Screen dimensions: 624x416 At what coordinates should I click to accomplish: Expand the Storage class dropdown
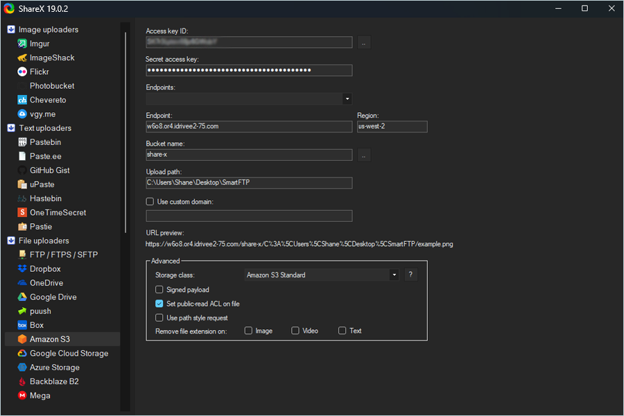coord(394,275)
